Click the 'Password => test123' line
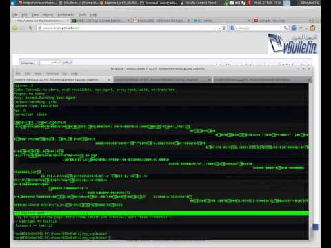The width and height of the screenshot is (331, 248). (34, 225)
